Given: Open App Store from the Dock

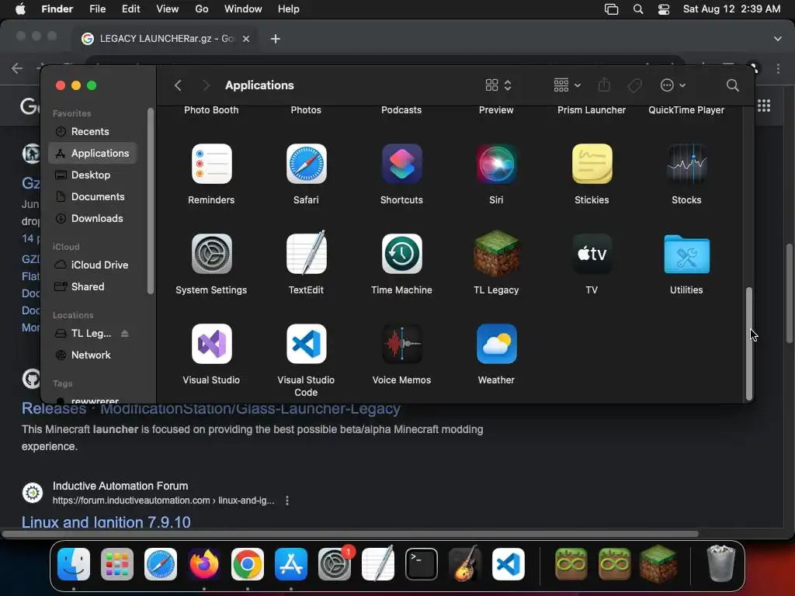Looking at the screenshot, I should (291, 564).
